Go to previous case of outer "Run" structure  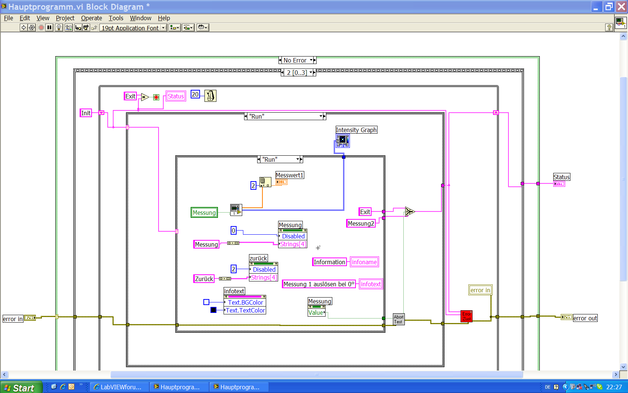pos(246,116)
